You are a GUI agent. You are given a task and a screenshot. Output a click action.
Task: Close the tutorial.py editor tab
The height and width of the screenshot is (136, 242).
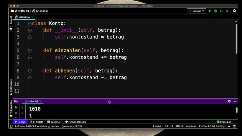[x=33, y=17]
